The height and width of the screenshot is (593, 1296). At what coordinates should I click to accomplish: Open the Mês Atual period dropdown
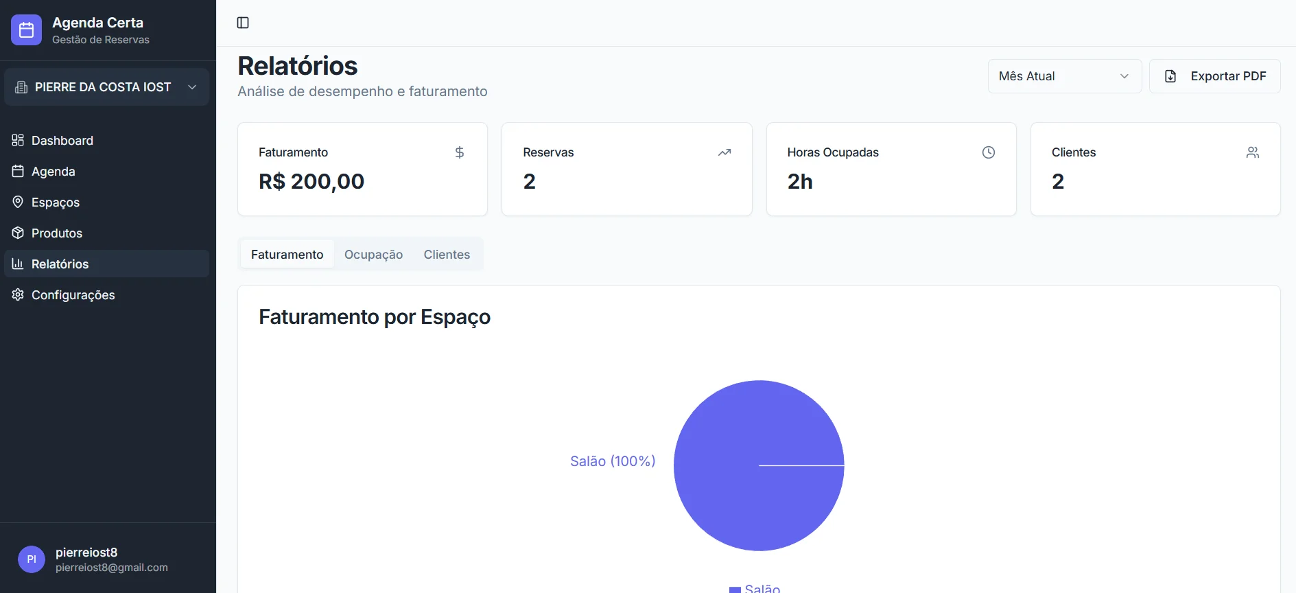(x=1063, y=76)
